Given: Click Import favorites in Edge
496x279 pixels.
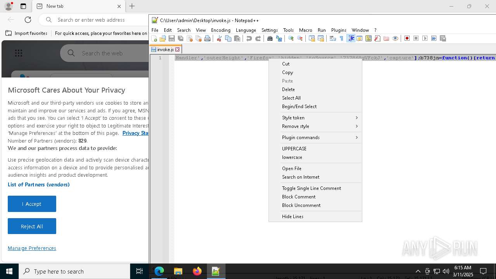Looking at the screenshot, I should pos(26,33).
